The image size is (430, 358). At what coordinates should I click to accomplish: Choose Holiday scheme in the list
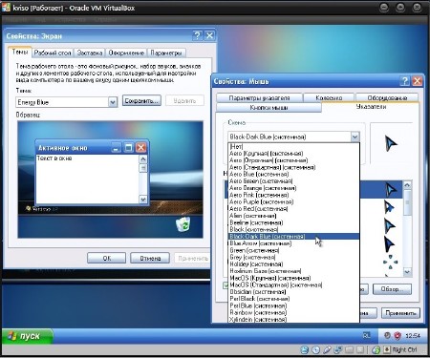tap(293, 264)
